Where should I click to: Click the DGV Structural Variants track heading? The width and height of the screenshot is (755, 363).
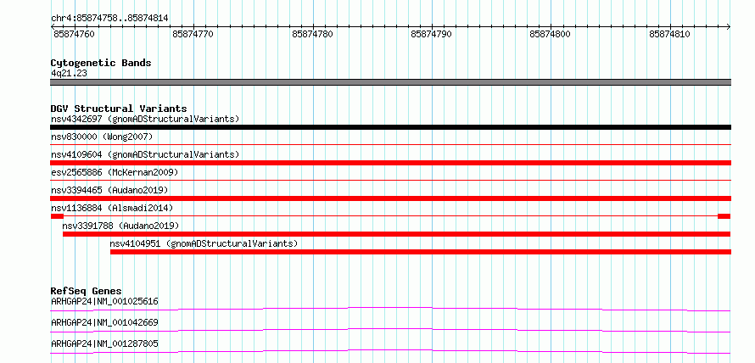coord(119,109)
